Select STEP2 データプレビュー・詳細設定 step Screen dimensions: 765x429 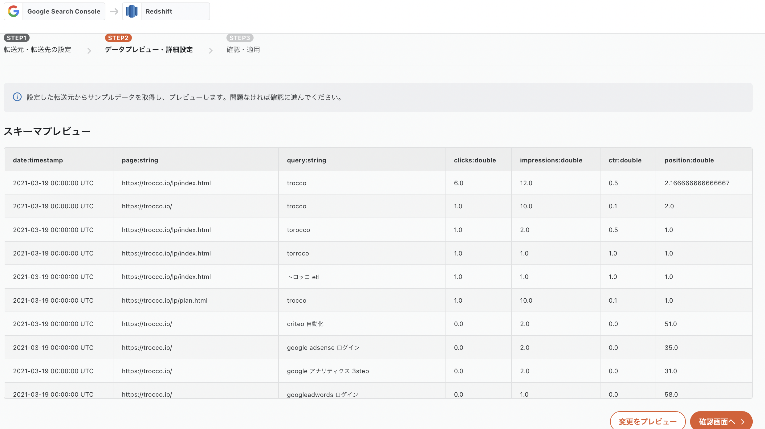point(149,44)
